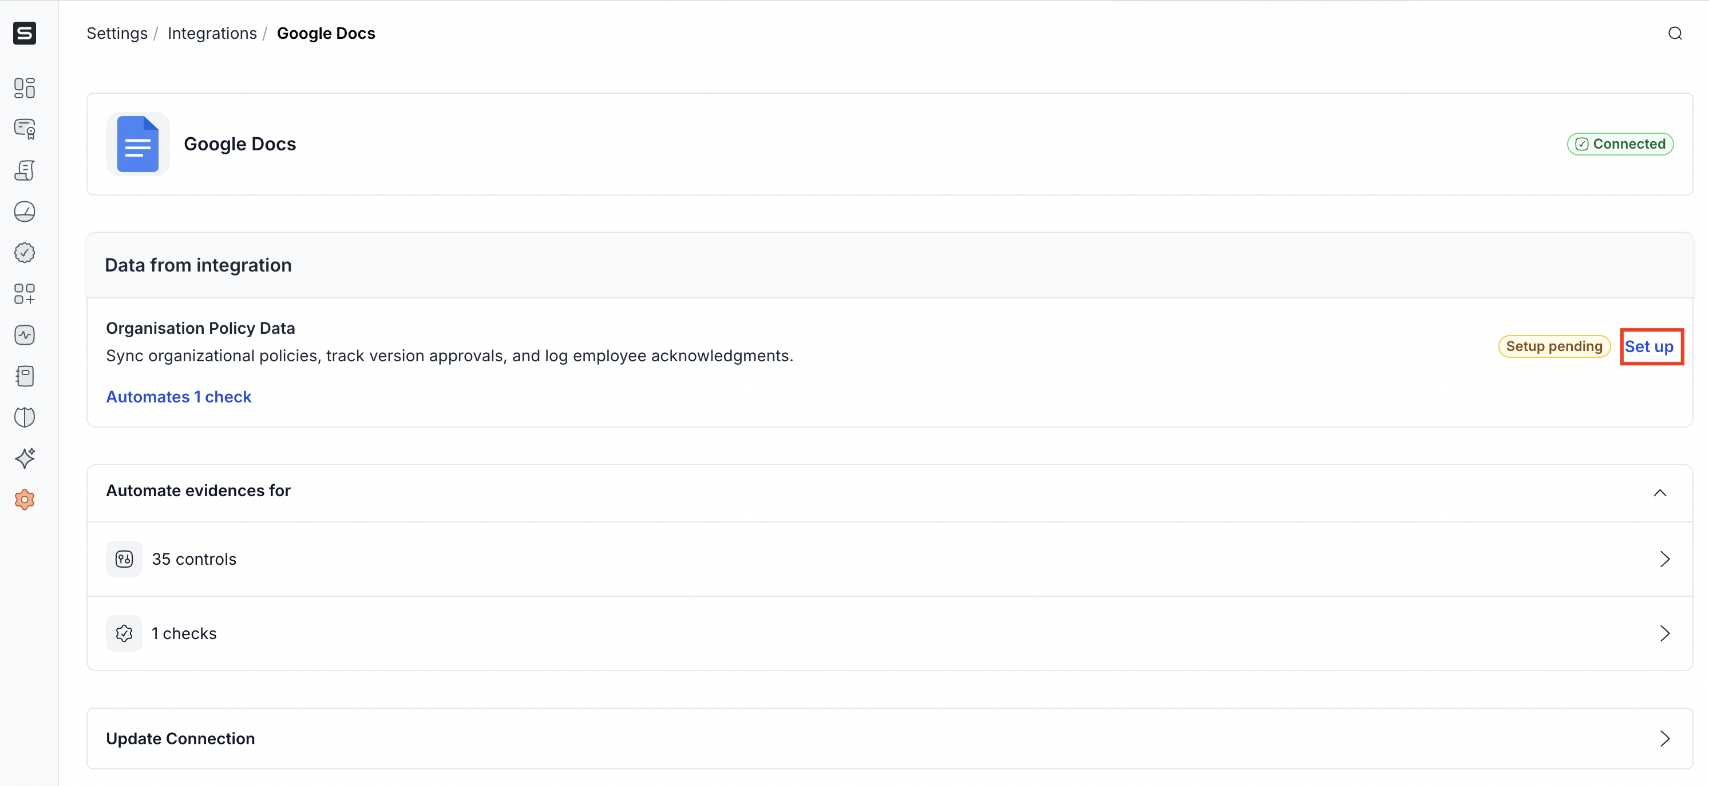Expand the 35 controls row
1709x786 pixels.
[1664, 558]
